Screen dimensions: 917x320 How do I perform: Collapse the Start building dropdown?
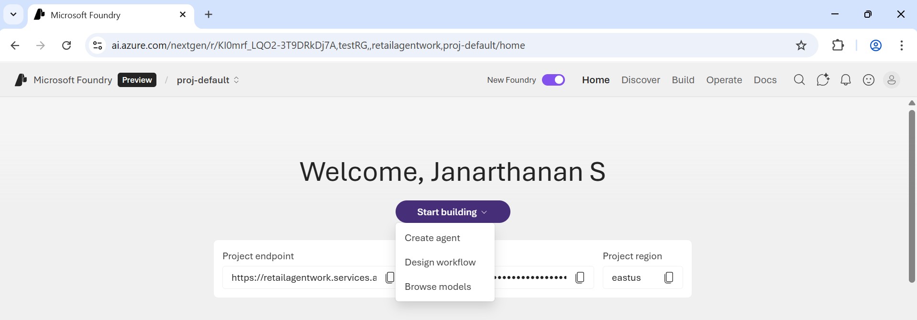coord(453,212)
